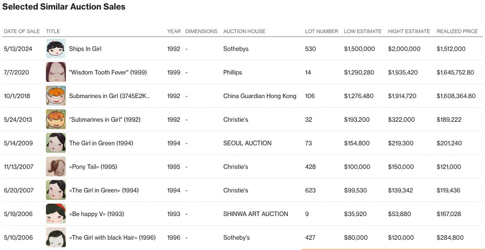Click the Lot Number column header
This screenshot has width=485, height=250.
(321, 31)
